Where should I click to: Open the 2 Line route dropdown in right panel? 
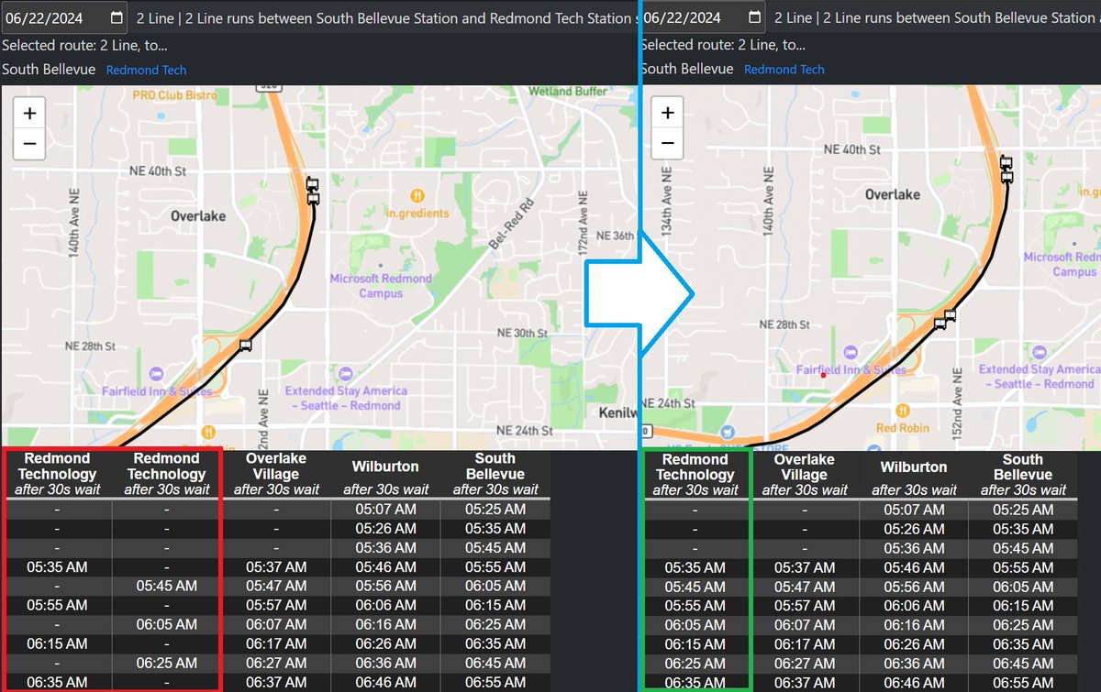click(x=935, y=17)
